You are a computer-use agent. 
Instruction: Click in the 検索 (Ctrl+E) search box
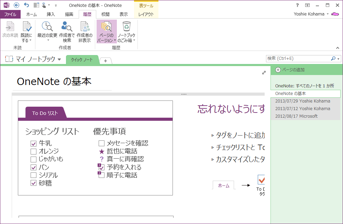[x=298, y=58]
